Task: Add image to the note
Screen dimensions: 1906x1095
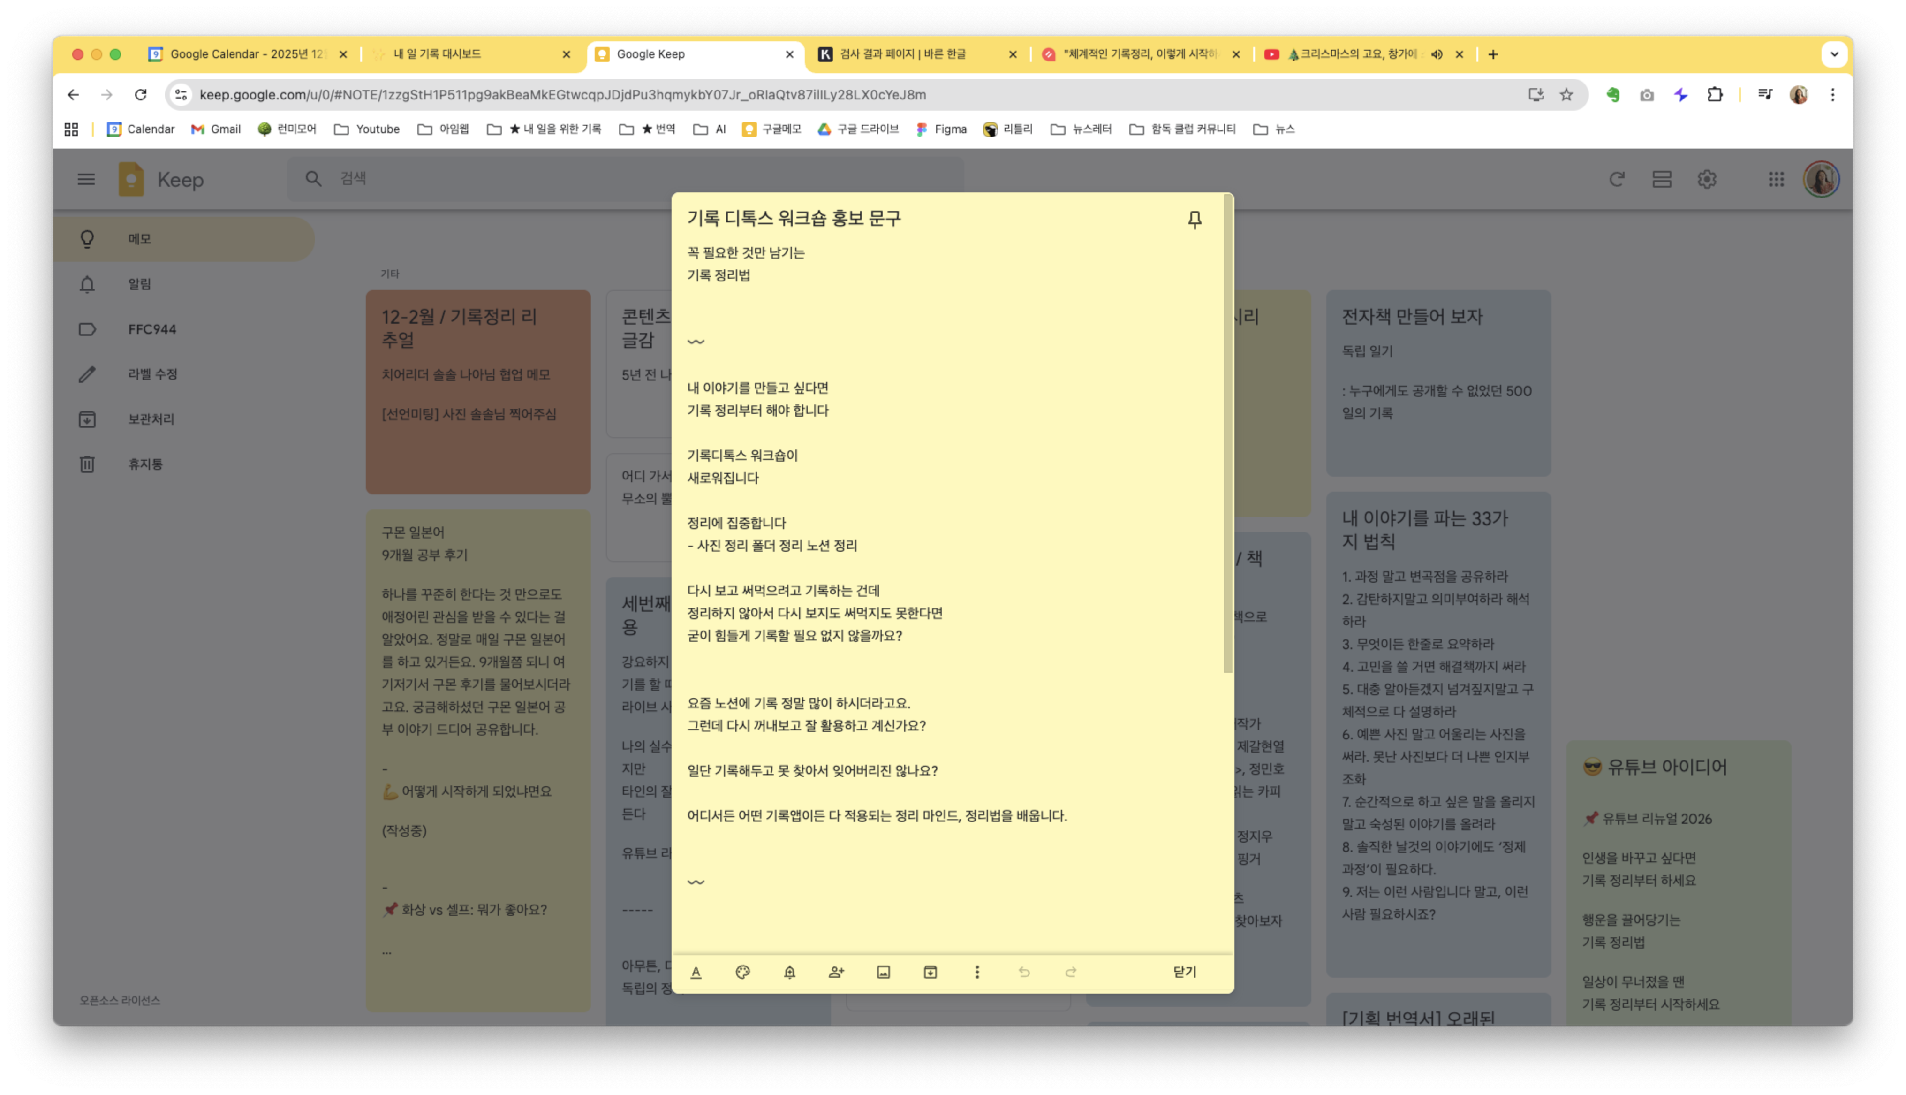Action: 883,972
